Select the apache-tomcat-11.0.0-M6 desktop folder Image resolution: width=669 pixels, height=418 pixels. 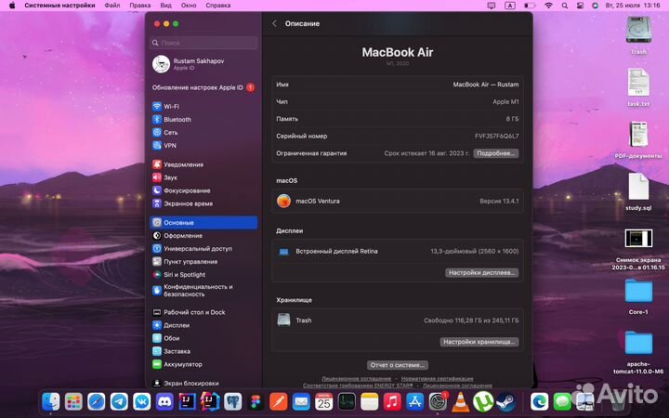click(638, 352)
